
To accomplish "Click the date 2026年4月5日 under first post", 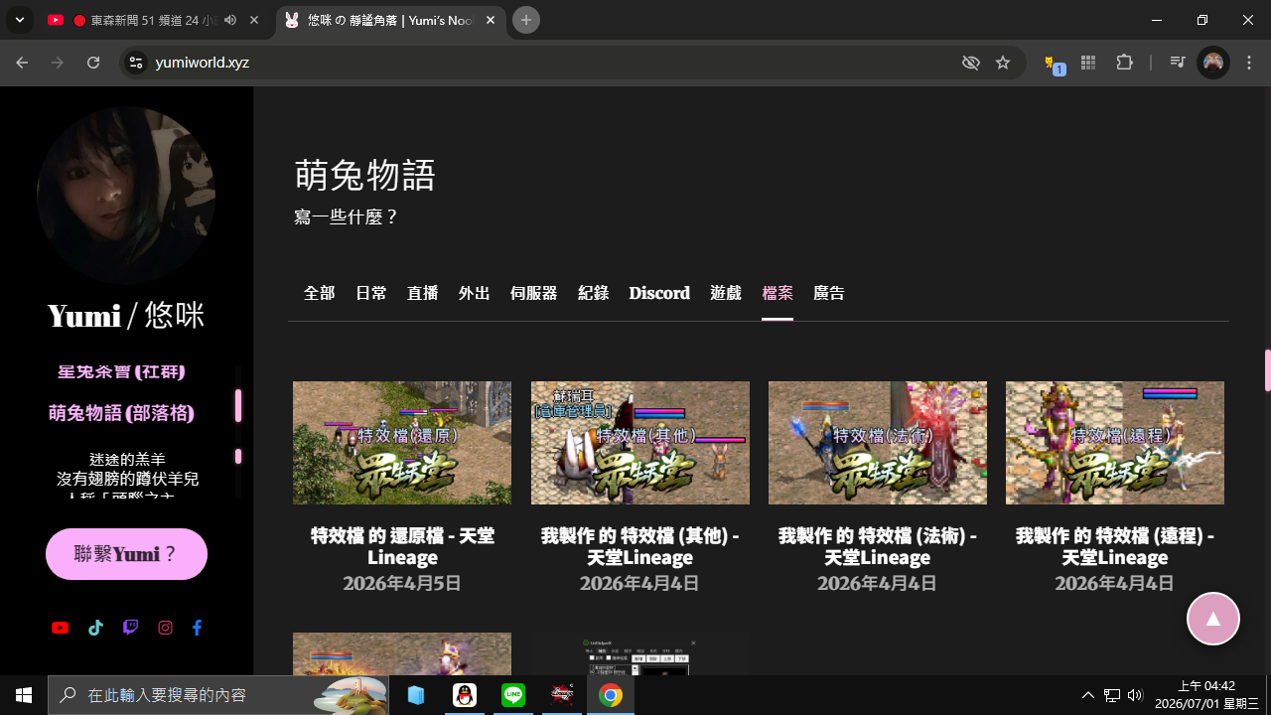I will (402, 583).
